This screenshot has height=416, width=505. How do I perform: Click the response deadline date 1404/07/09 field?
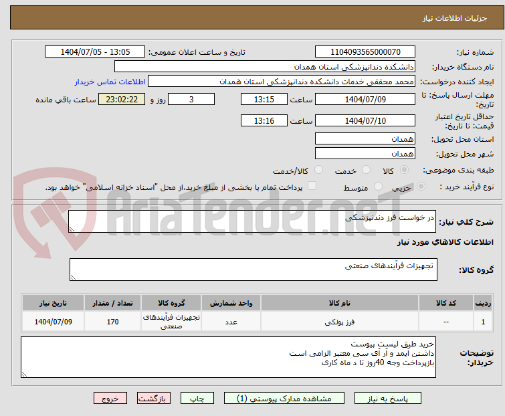pyautogui.click(x=365, y=99)
